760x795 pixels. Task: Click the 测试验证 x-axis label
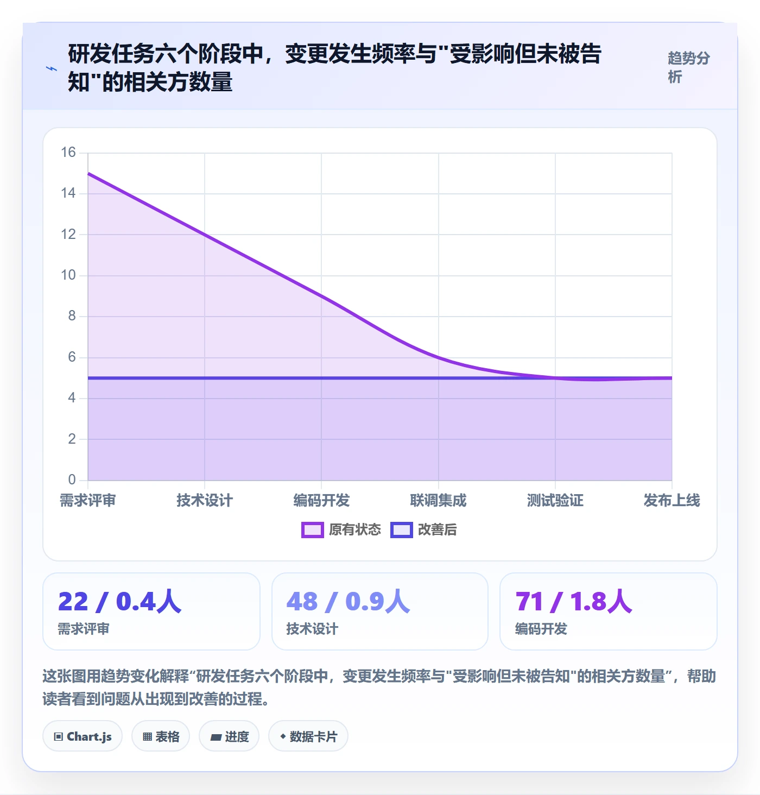pyautogui.click(x=555, y=501)
